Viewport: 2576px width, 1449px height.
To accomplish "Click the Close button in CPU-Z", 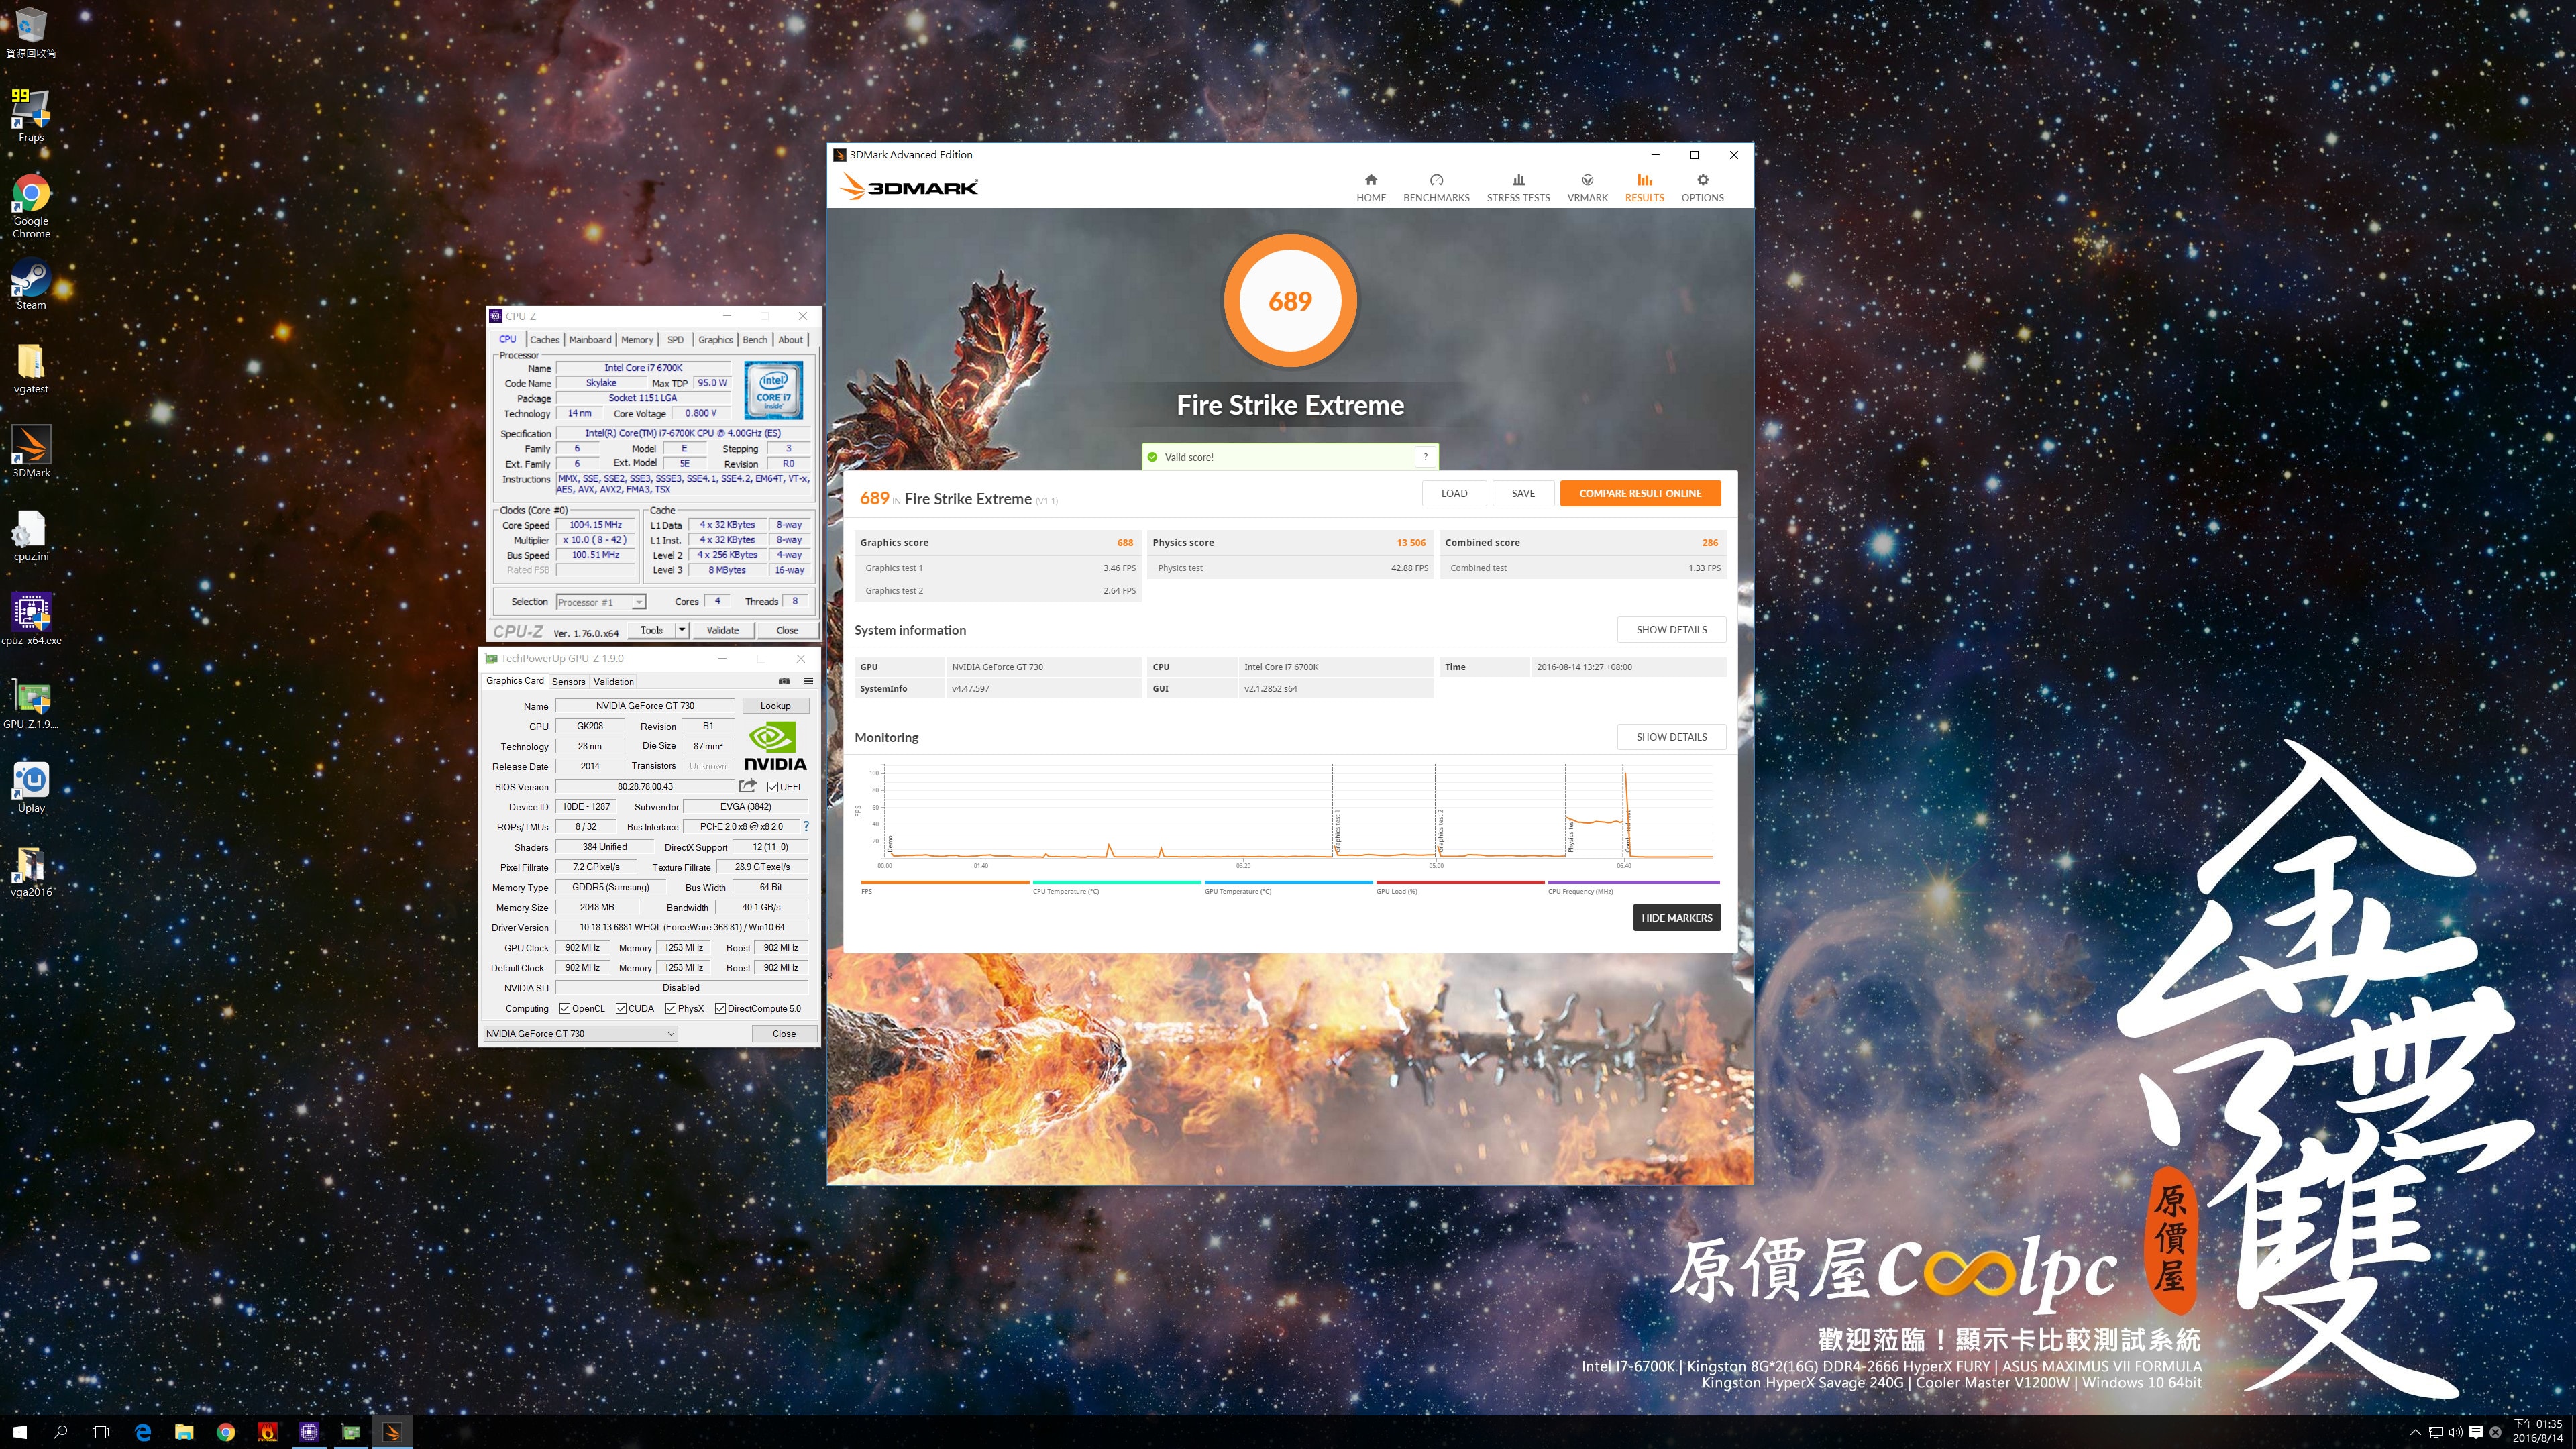I will (x=787, y=630).
